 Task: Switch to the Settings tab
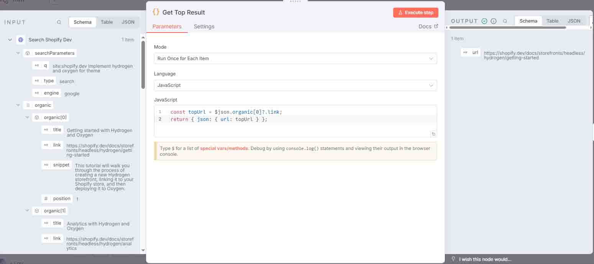pyautogui.click(x=204, y=26)
